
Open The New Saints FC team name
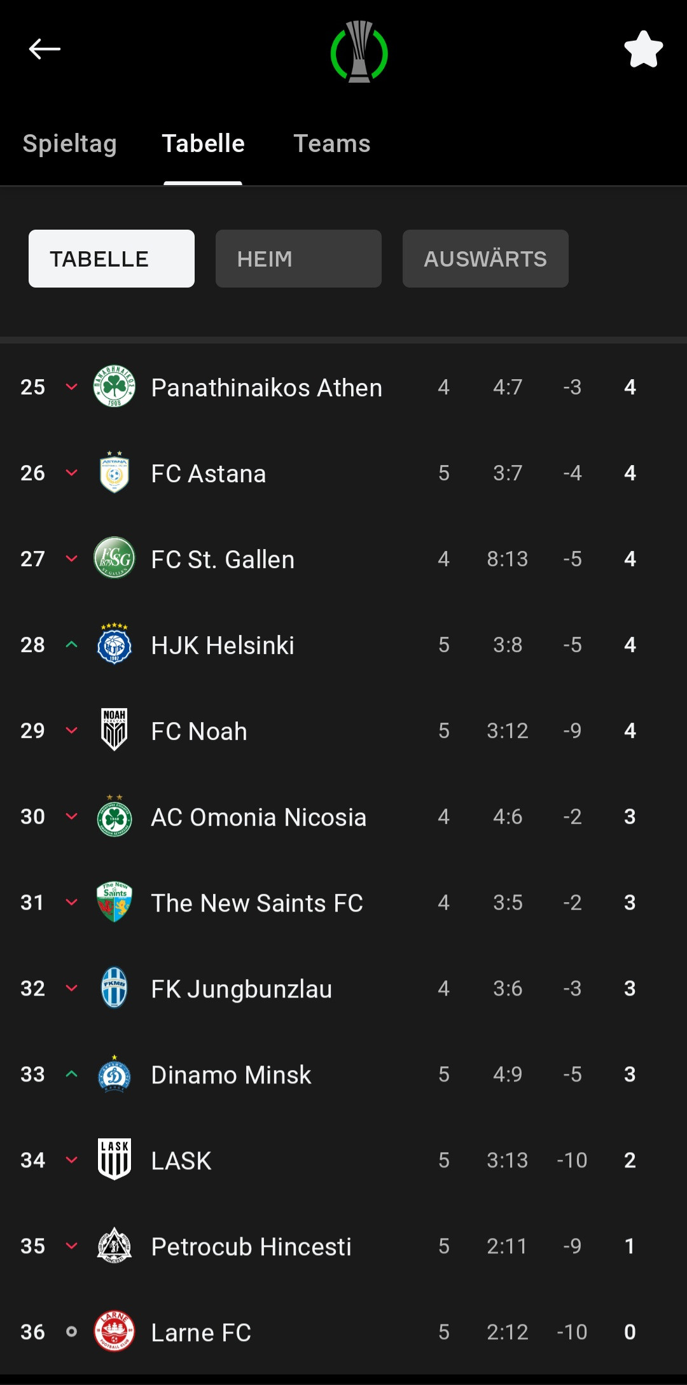pyautogui.click(x=257, y=903)
